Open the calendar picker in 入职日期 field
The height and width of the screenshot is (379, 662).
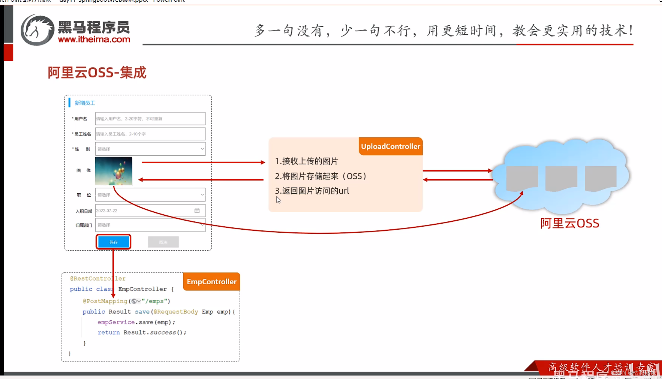coord(198,210)
